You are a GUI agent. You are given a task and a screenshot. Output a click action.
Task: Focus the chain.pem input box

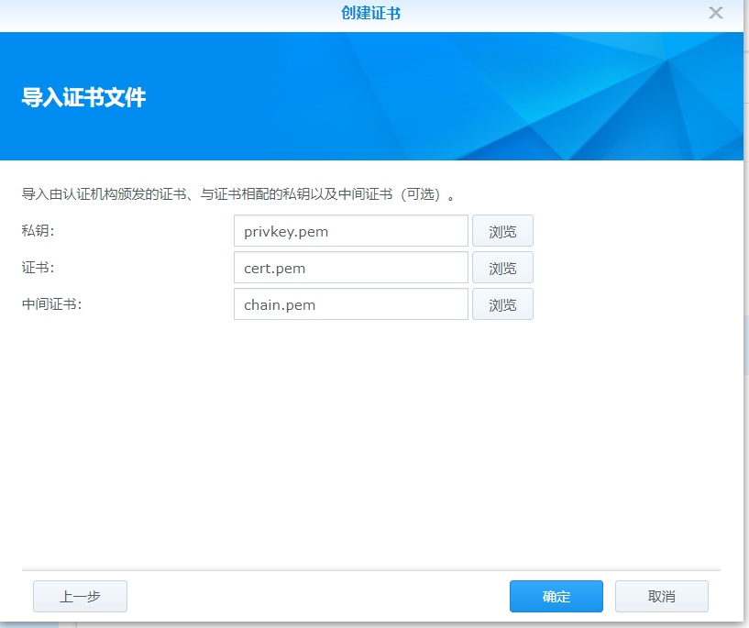[350, 303]
